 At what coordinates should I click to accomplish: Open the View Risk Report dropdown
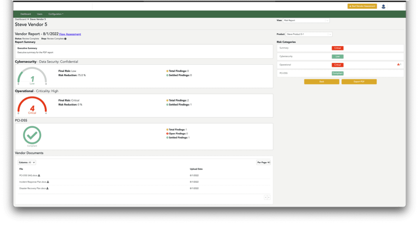coord(306,20)
